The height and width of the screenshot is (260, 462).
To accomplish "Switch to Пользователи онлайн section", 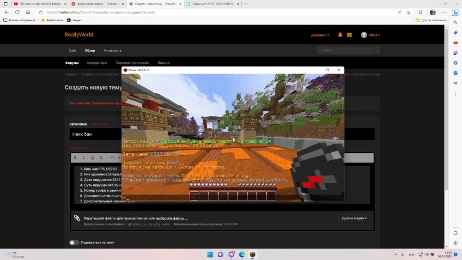I will tap(132, 63).
